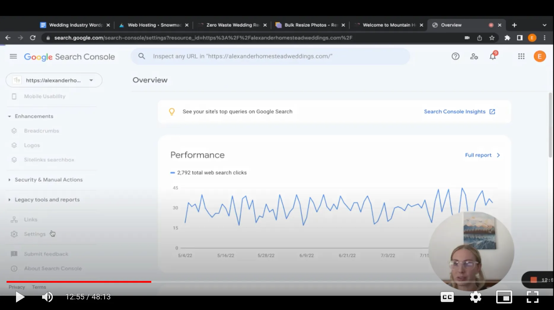Click the Mobile Usability phone icon
The width and height of the screenshot is (554, 310).
point(14,96)
